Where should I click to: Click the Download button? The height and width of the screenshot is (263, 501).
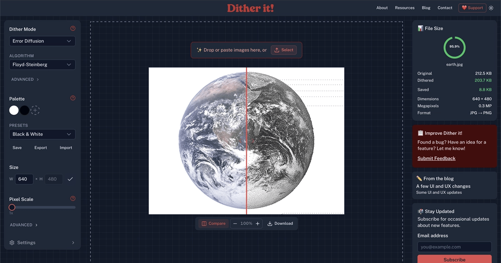(280, 223)
